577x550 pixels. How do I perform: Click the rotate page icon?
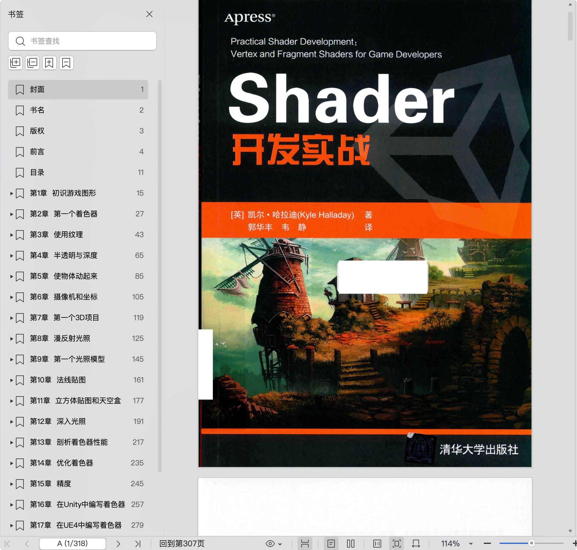pyautogui.click(x=416, y=544)
